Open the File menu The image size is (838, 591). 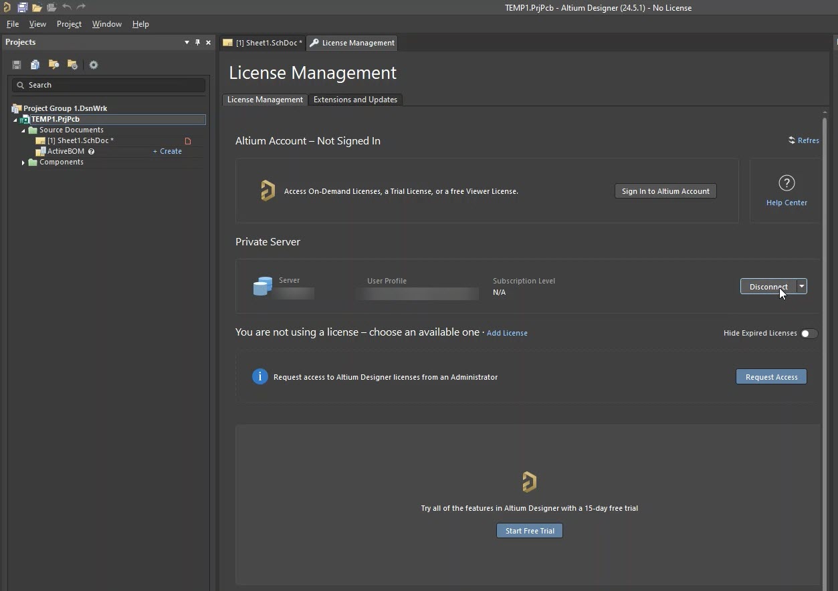pyautogui.click(x=13, y=24)
